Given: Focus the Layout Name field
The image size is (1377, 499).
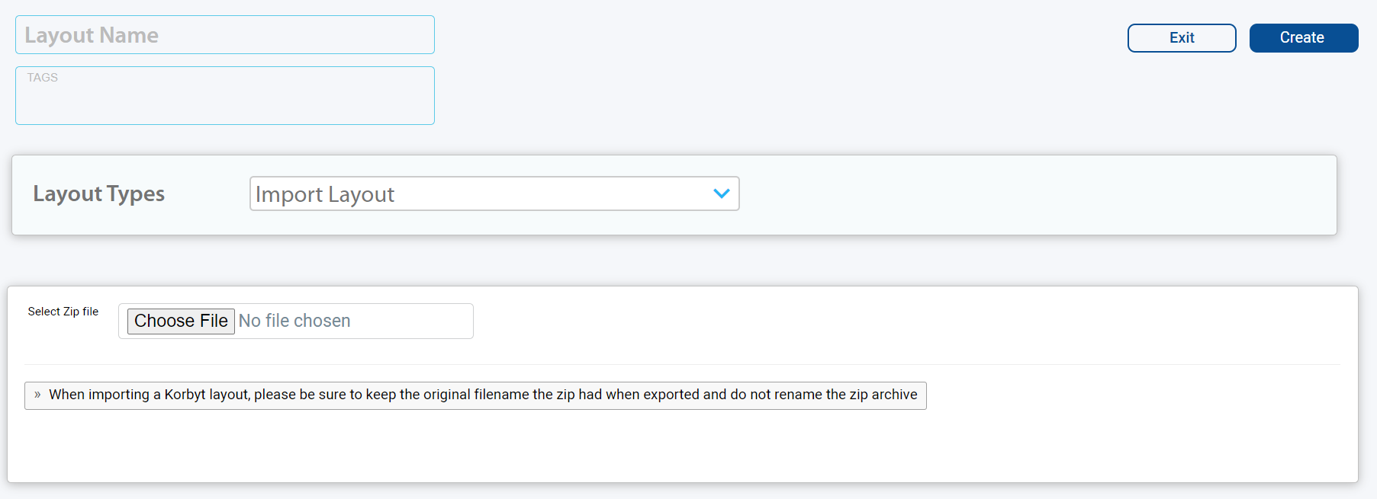Looking at the screenshot, I should (x=225, y=35).
